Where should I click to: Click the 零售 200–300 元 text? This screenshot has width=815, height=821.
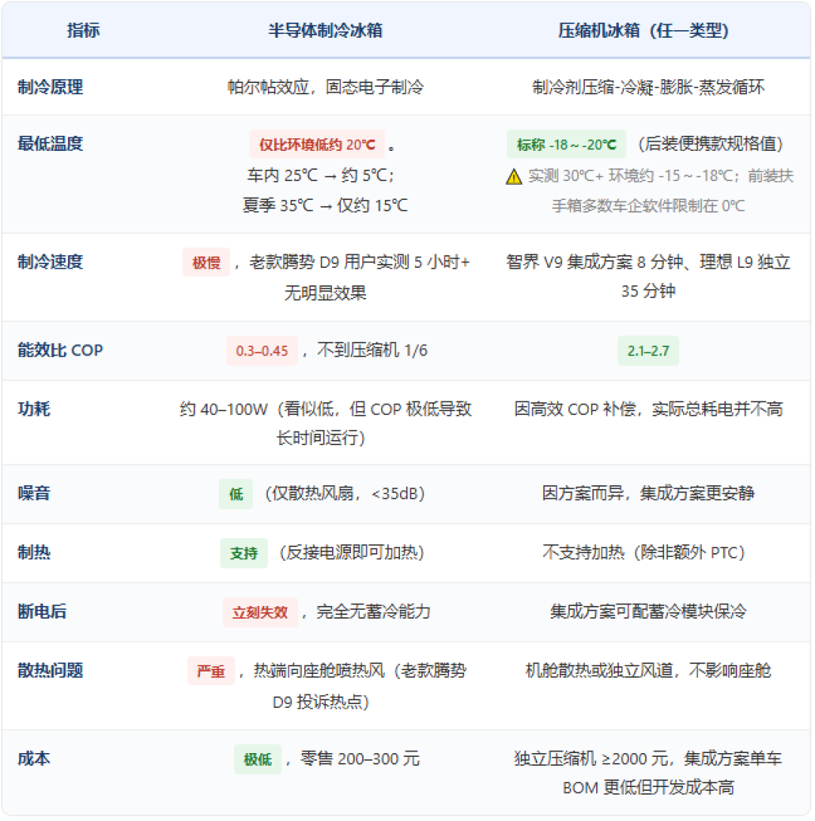coord(360,758)
